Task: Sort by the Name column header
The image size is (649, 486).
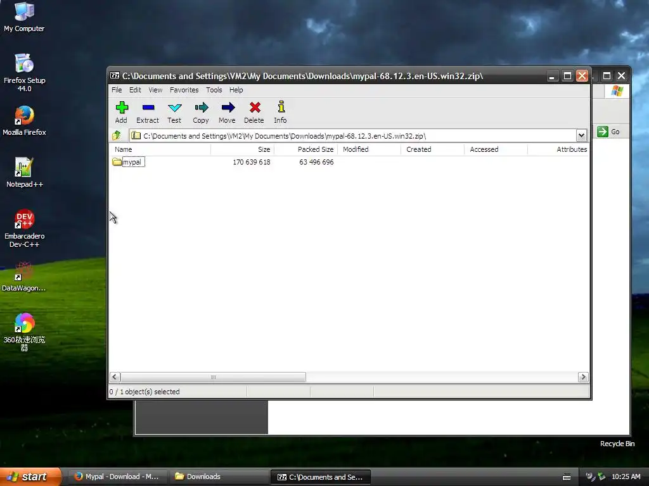Action: 160,149
